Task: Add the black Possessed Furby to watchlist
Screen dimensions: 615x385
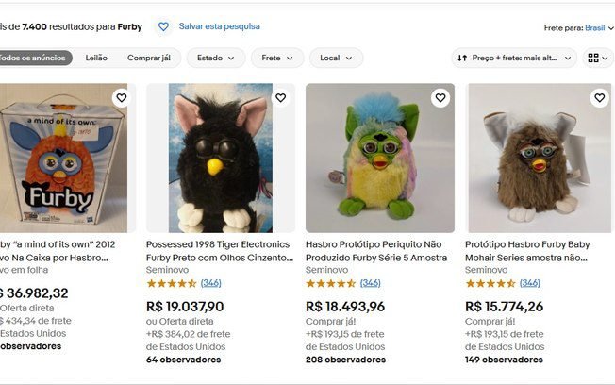Action: coord(280,98)
